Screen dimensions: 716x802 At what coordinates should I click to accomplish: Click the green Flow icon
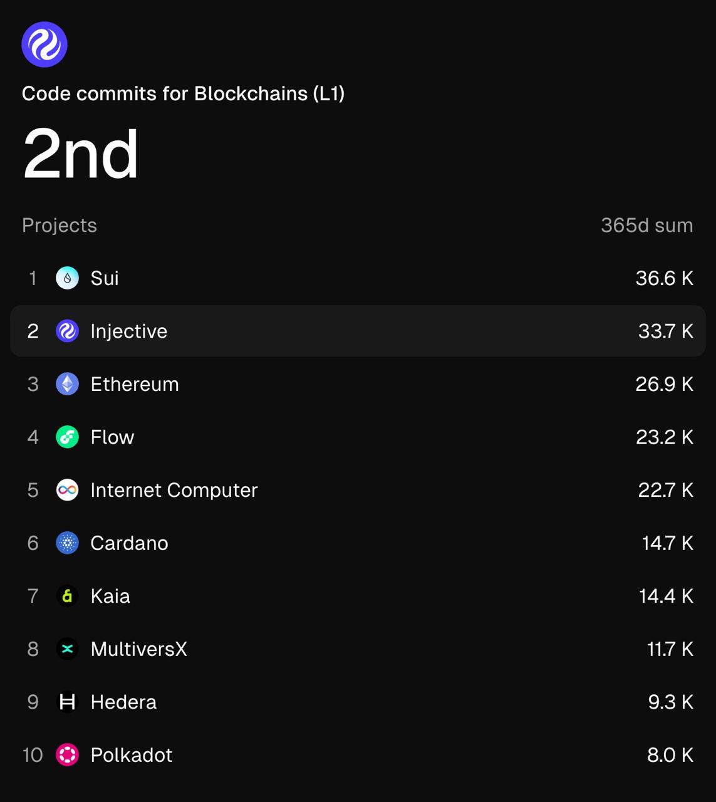[68, 437]
